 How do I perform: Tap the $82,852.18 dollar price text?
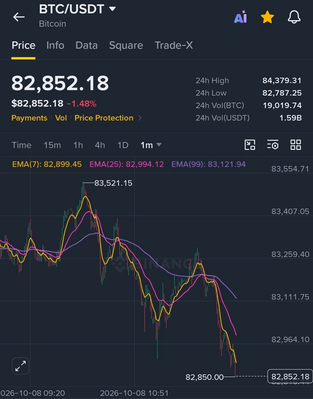tap(37, 103)
